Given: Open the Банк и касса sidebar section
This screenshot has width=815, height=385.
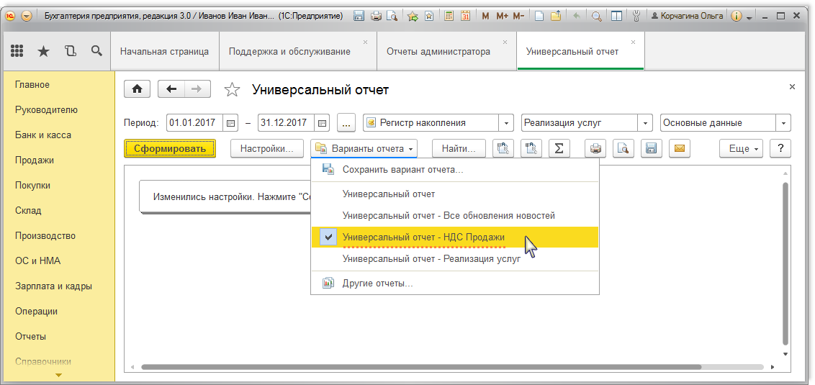Looking at the screenshot, I should pos(43,135).
